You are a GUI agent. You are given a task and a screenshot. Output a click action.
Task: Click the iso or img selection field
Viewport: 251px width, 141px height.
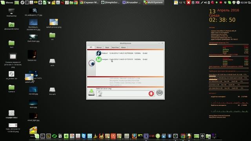pyautogui.click(x=125, y=94)
